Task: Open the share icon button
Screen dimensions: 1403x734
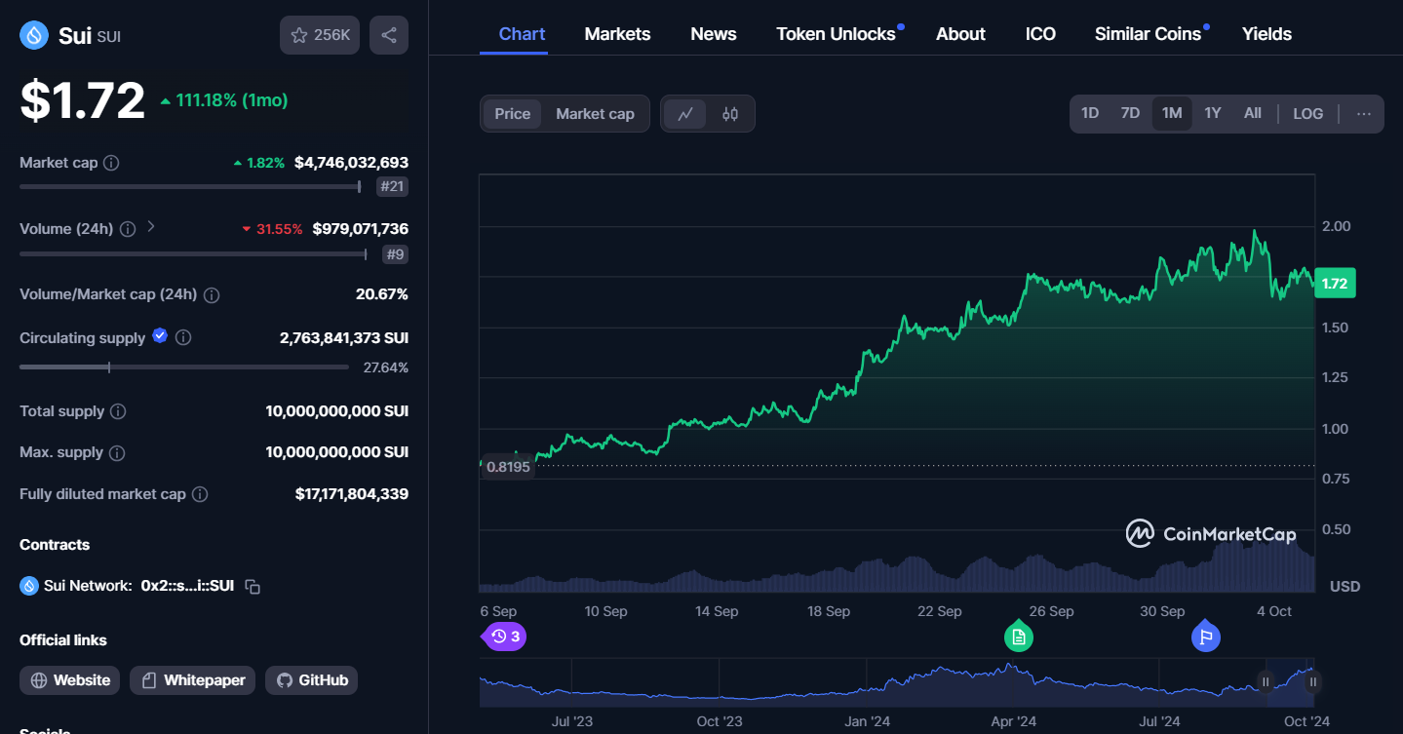Action: point(389,35)
